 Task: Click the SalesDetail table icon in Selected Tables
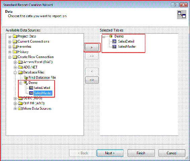114,42
